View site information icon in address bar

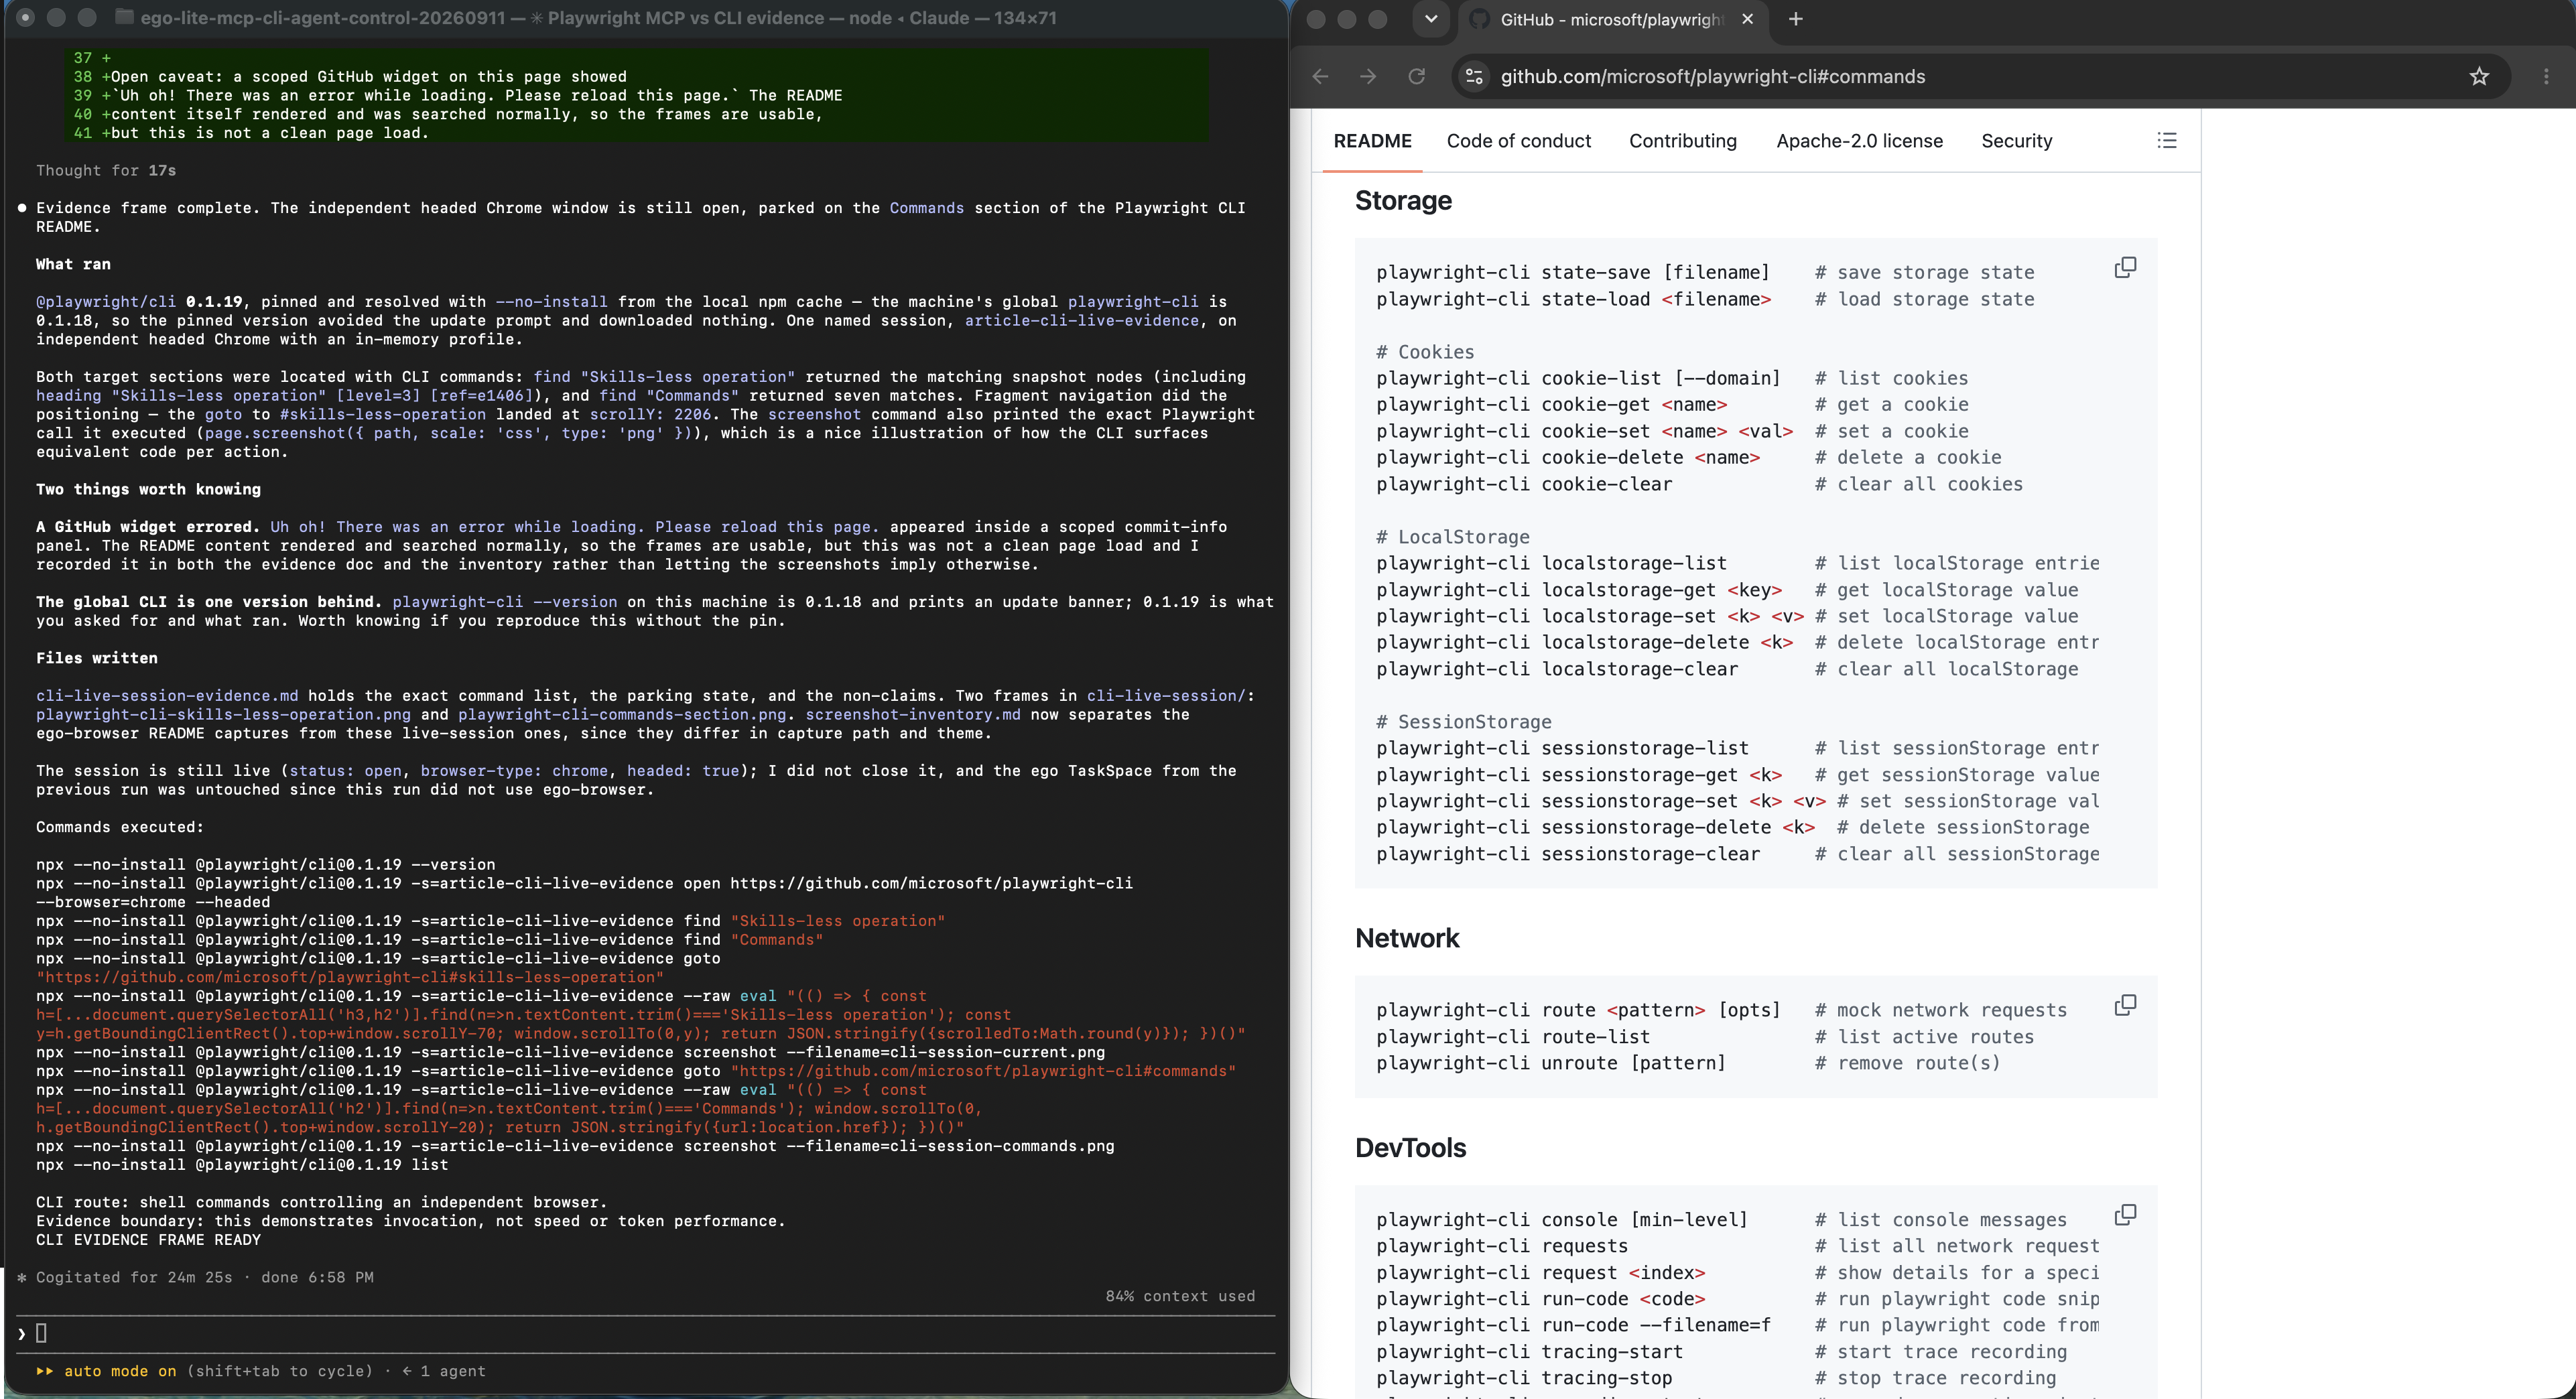coord(1474,77)
